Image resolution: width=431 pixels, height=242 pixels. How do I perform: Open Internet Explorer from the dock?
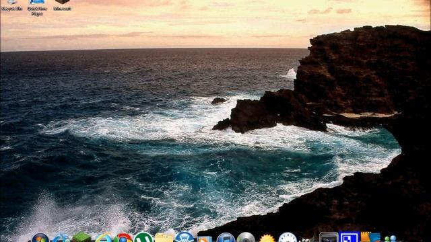point(103,237)
